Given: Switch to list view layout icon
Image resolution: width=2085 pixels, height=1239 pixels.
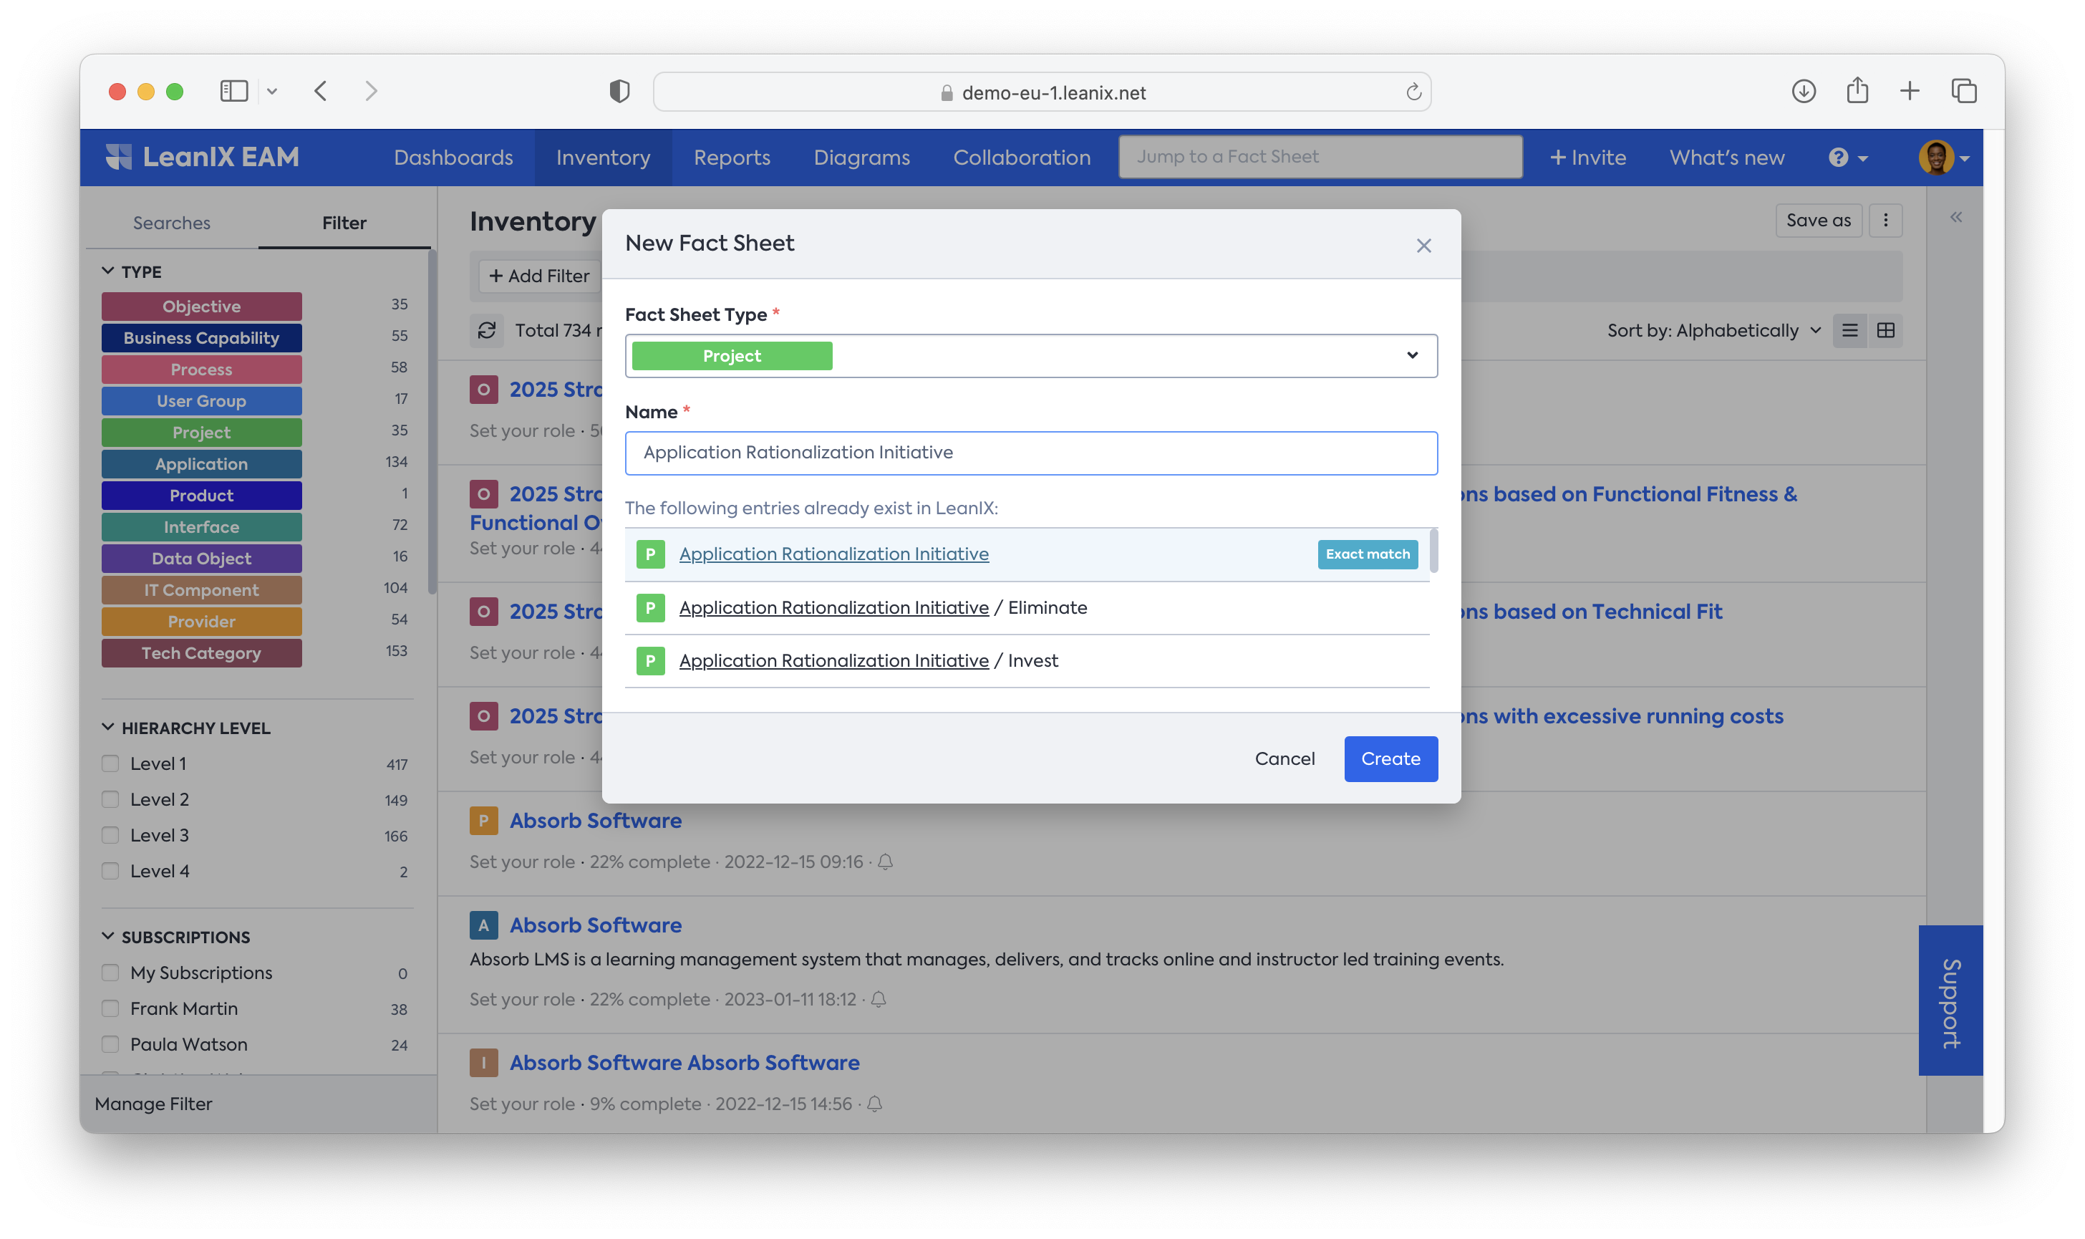Looking at the screenshot, I should [1849, 331].
